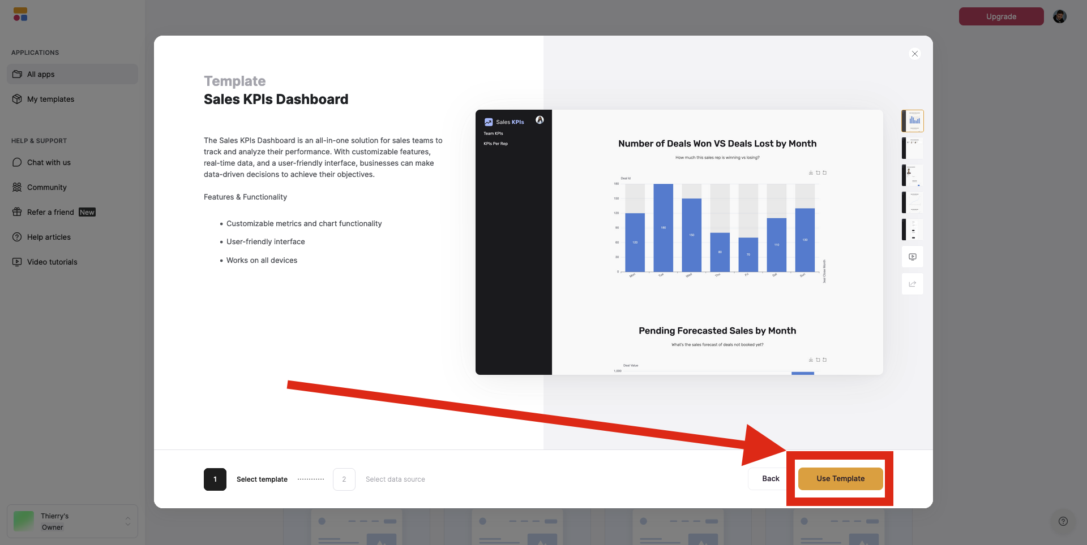This screenshot has height=545, width=1087.
Task: Select step 1 Select template
Action: 246,479
